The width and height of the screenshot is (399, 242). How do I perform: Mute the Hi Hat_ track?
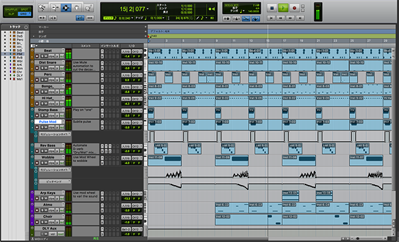click(x=46, y=103)
